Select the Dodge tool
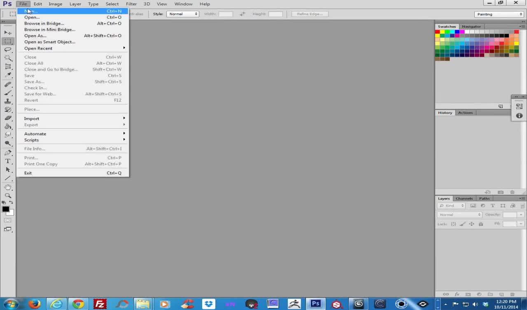Viewport: 527px width, 310px height. click(x=8, y=143)
